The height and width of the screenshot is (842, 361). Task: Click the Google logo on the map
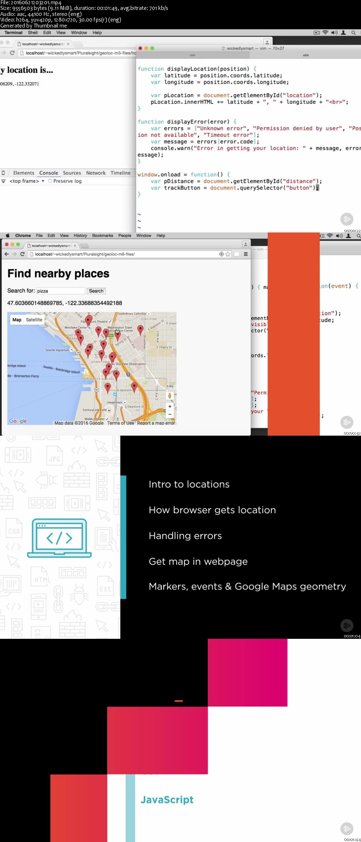point(18,421)
